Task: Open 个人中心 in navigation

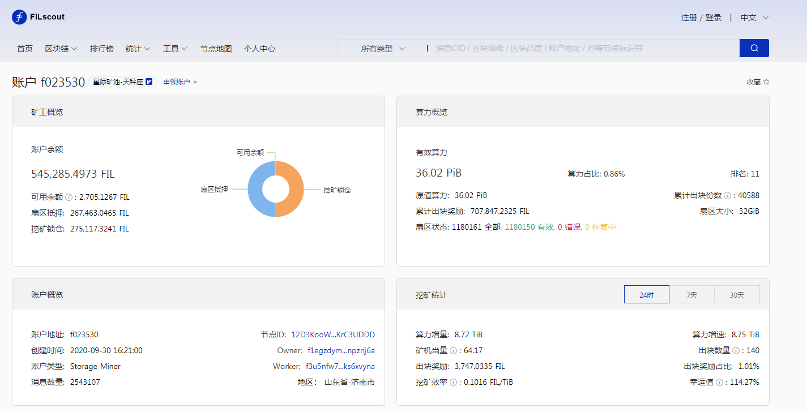Action: [x=259, y=49]
